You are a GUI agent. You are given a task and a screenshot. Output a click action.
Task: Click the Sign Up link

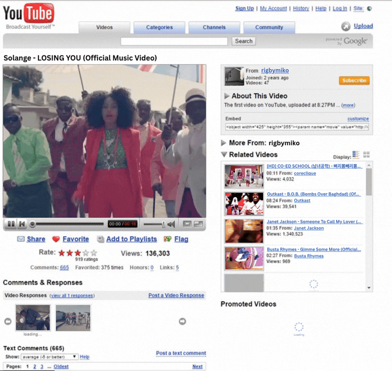pyautogui.click(x=244, y=9)
